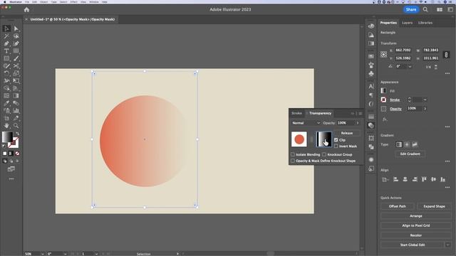Open the Normal blending mode dropdown
Screen dimensions: 456x256
click(306, 123)
